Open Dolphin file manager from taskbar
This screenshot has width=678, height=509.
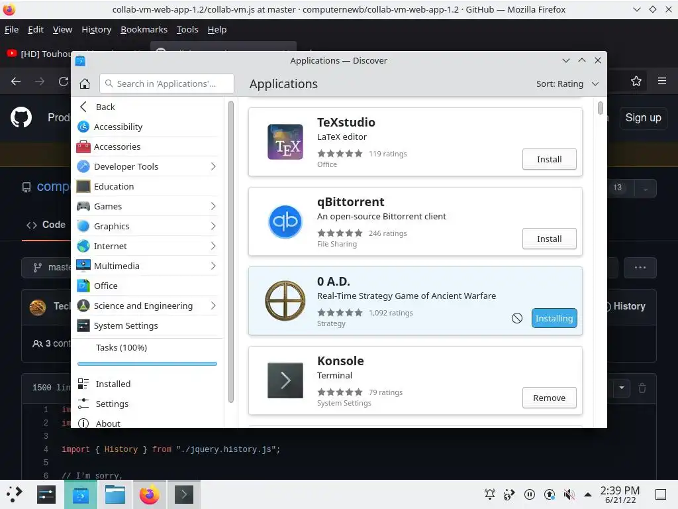[115, 494]
